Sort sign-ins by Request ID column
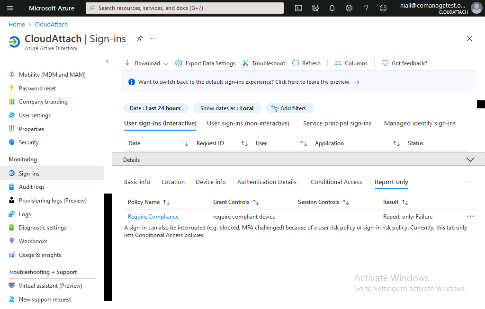The height and width of the screenshot is (309, 485). (x=244, y=143)
